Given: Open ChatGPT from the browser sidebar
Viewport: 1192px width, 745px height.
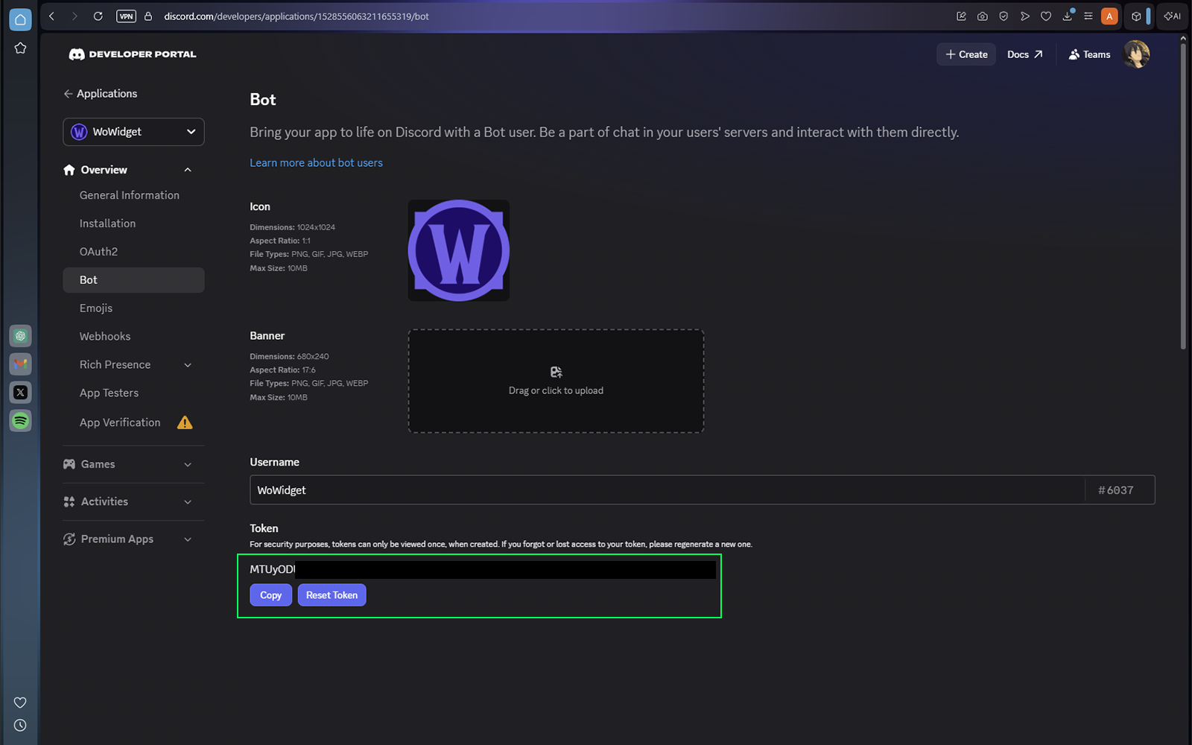Looking at the screenshot, I should pos(20,336).
